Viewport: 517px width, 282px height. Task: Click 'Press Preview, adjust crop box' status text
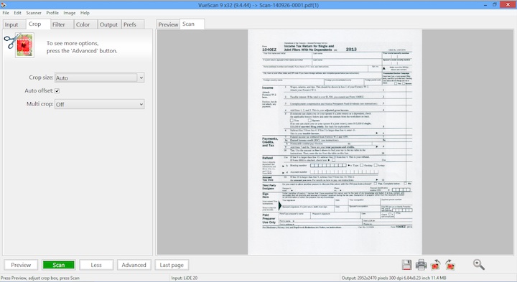(40, 278)
